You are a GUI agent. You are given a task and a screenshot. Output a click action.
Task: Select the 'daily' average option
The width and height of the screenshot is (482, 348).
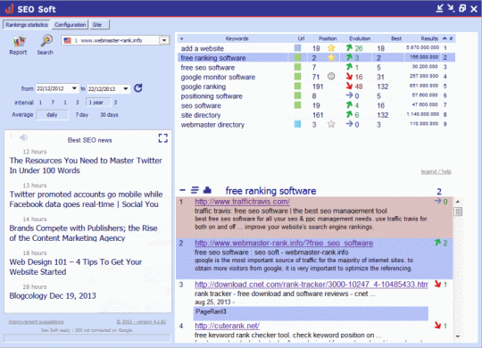[52, 115]
